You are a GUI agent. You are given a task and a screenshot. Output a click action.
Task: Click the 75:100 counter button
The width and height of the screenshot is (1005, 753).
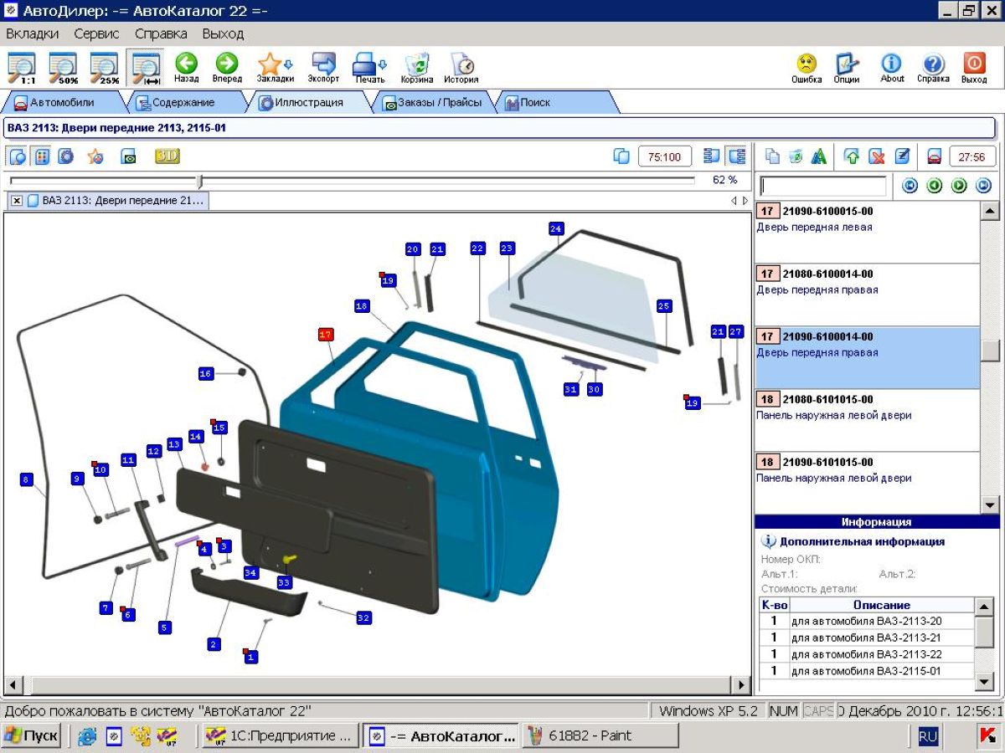tap(665, 156)
